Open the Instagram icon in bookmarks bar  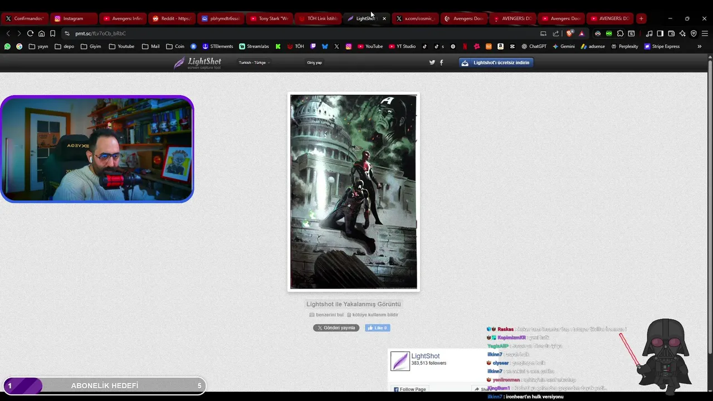coord(349,46)
